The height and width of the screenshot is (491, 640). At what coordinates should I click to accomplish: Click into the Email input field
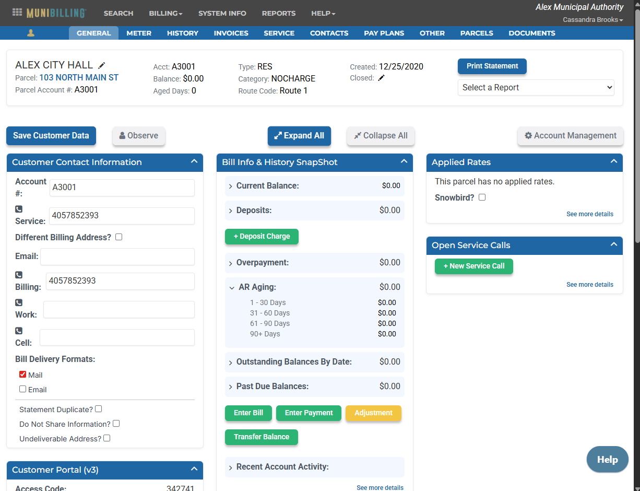point(117,256)
